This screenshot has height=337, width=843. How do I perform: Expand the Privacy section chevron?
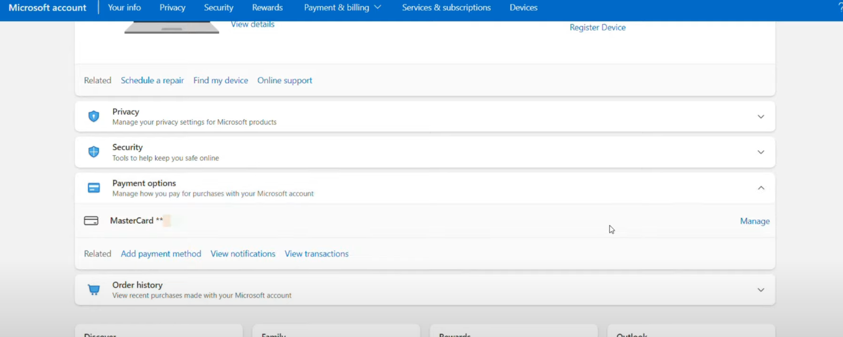[x=761, y=117]
